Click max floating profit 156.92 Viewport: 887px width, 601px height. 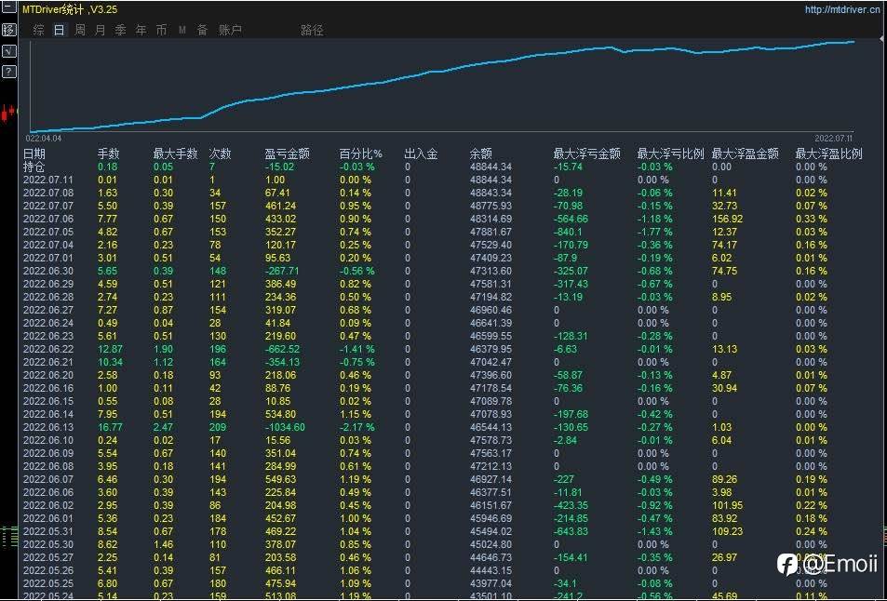(727, 219)
